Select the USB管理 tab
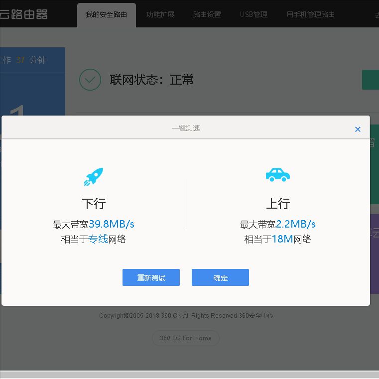The width and height of the screenshot is (379, 379). point(253,14)
